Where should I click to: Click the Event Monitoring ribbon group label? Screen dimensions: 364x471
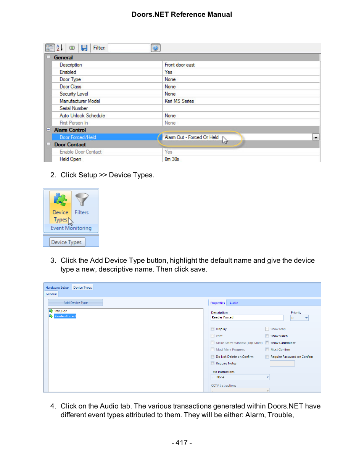71,228
